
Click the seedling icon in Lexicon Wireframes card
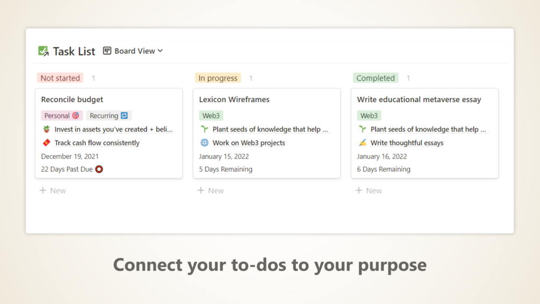tap(204, 129)
